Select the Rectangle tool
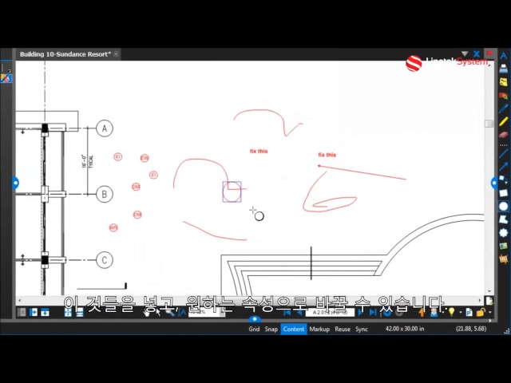 [x=504, y=193]
